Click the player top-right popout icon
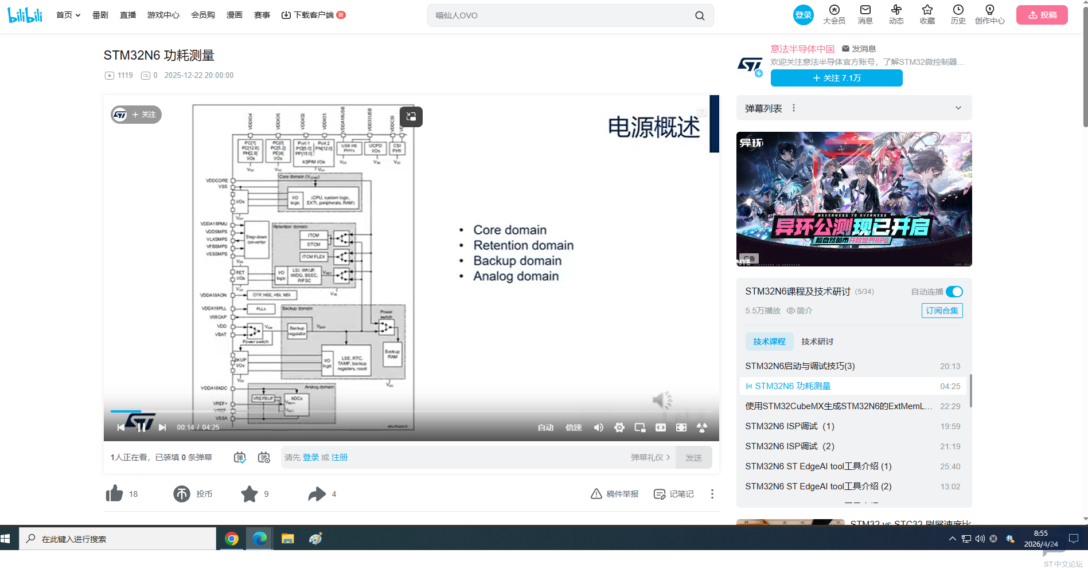Viewport: 1088px width, 573px height. (411, 117)
